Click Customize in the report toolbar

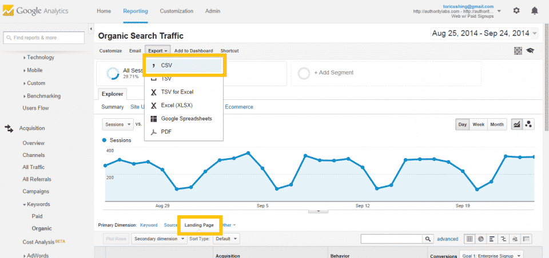point(110,51)
